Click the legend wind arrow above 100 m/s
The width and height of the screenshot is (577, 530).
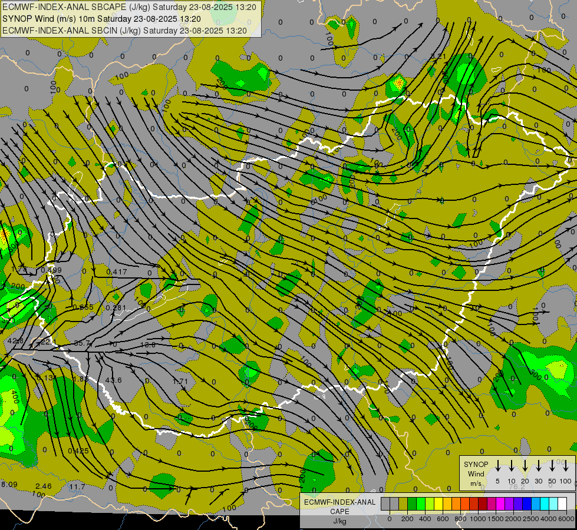[x=566, y=465]
